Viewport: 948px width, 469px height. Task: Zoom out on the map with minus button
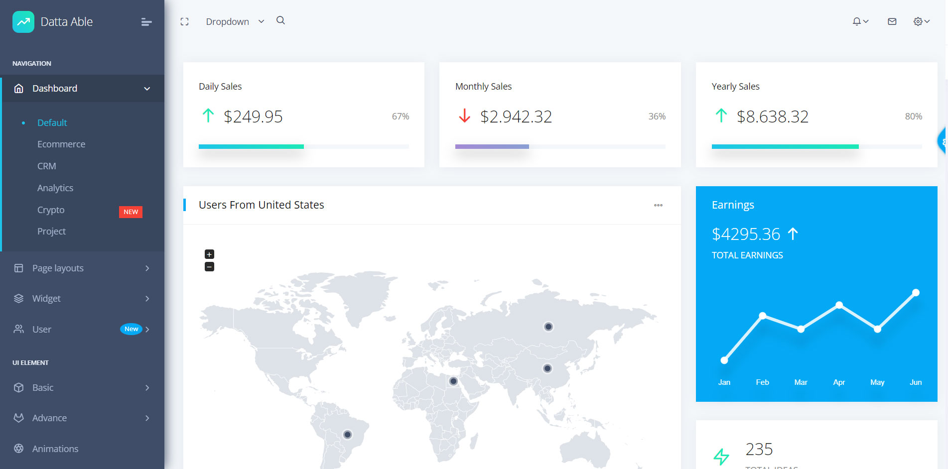[x=209, y=266]
